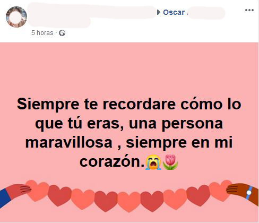This screenshot has width=259, height=223.
Task: Open the poster's round profile picture
Action: [x=16, y=17]
